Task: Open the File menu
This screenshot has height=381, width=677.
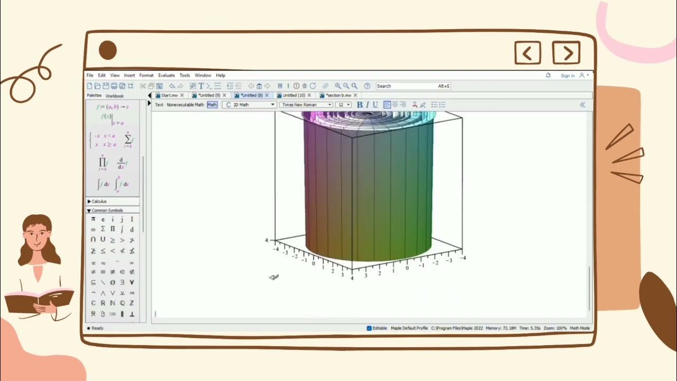Action: pos(90,76)
